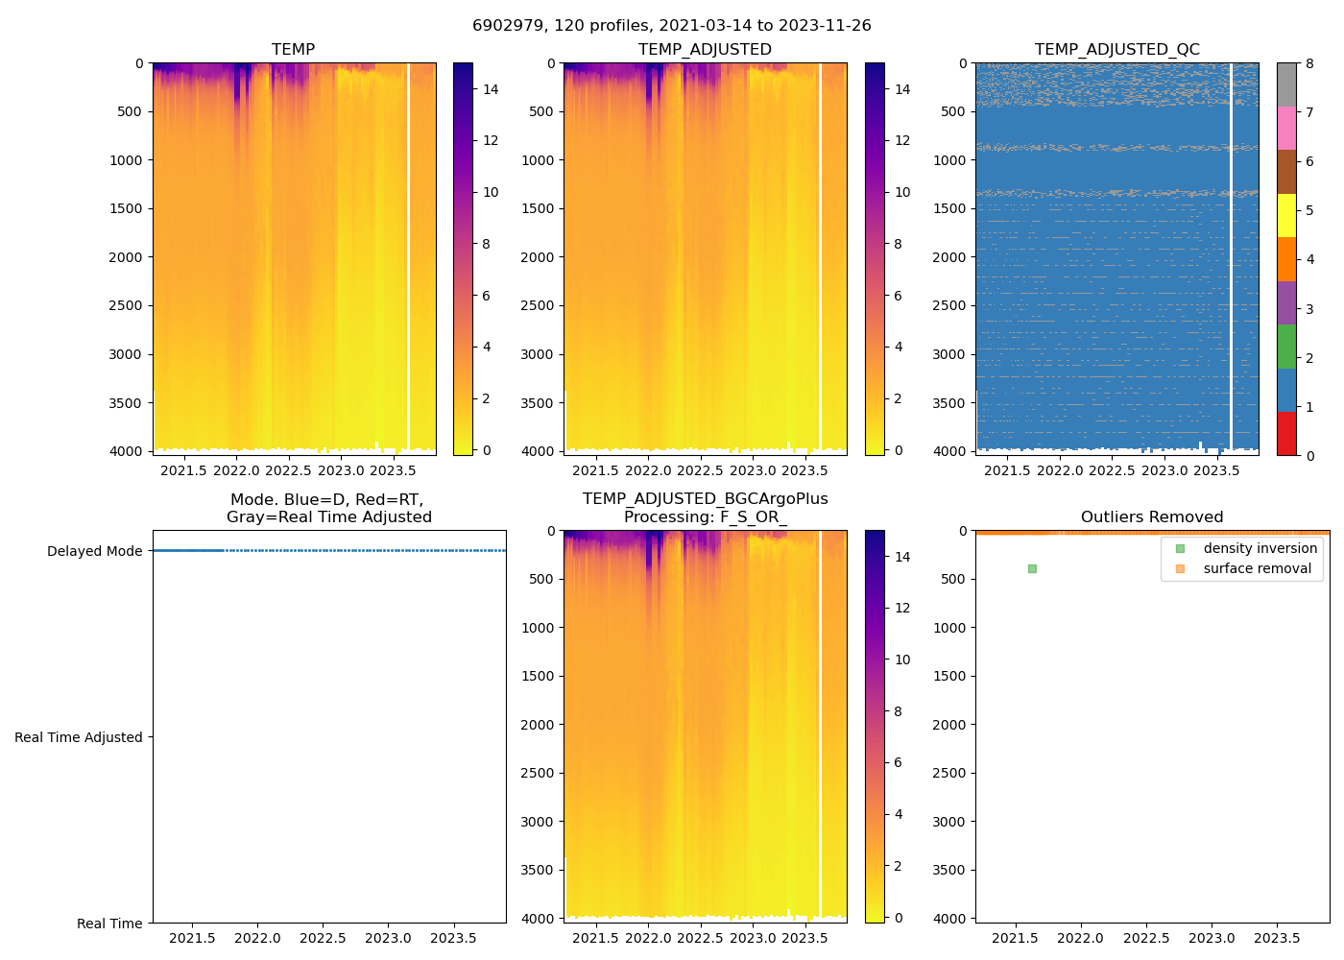
Task: Choose the pink segment of the QC colorbar
Action: coord(1286,129)
